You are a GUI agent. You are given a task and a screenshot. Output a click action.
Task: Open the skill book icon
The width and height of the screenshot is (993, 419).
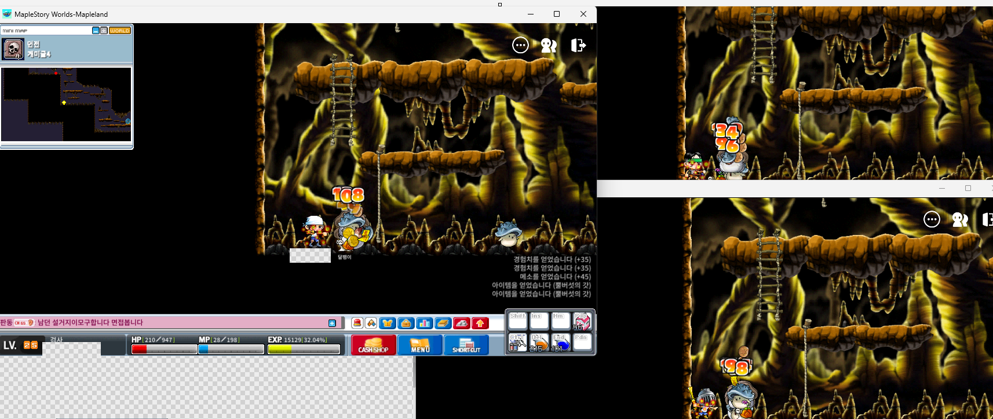pyautogui.click(x=443, y=323)
